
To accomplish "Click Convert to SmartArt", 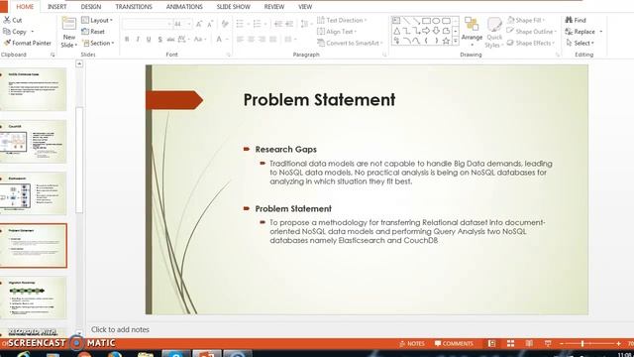I will point(350,43).
